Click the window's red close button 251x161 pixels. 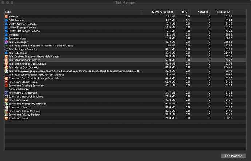3,3
